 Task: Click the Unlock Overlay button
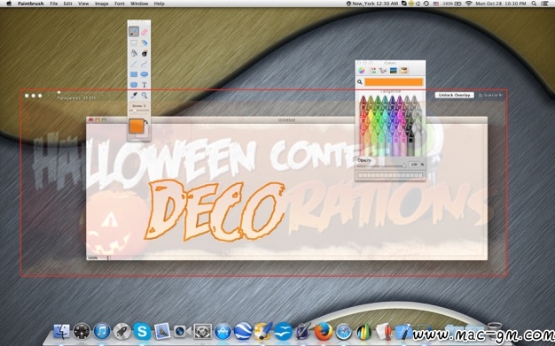click(x=454, y=95)
